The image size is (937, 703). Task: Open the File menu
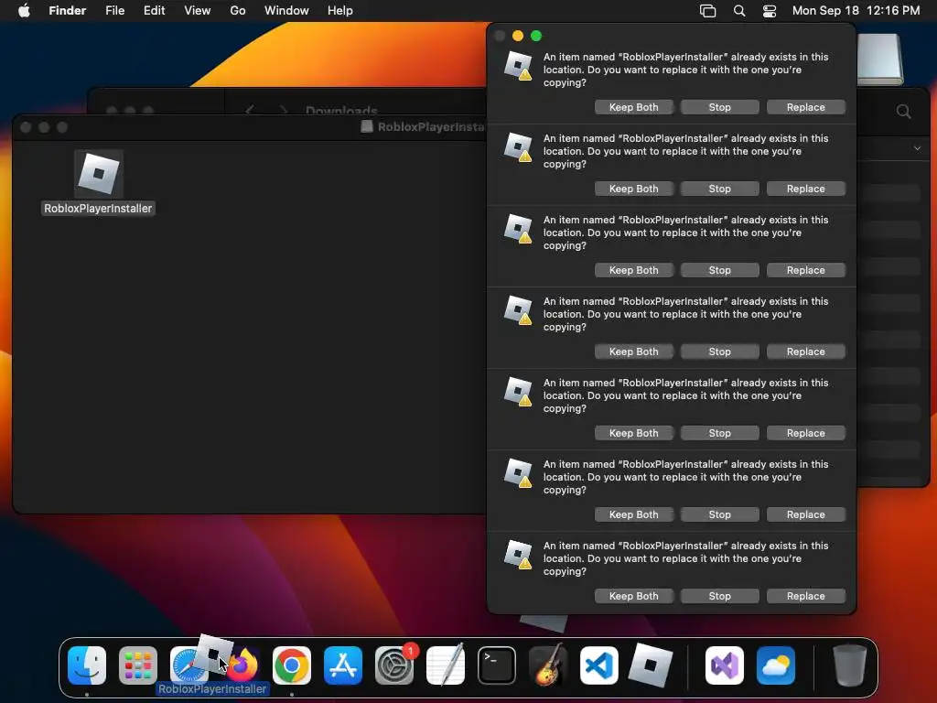(x=114, y=11)
